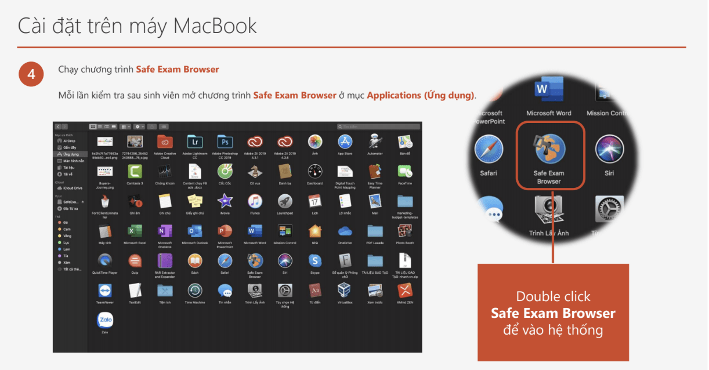Go back with the Finder back arrow
Screen dimensions: 709x370
tap(58, 126)
